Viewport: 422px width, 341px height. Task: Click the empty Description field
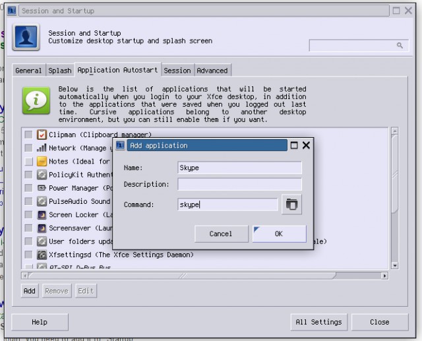pos(239,185)
